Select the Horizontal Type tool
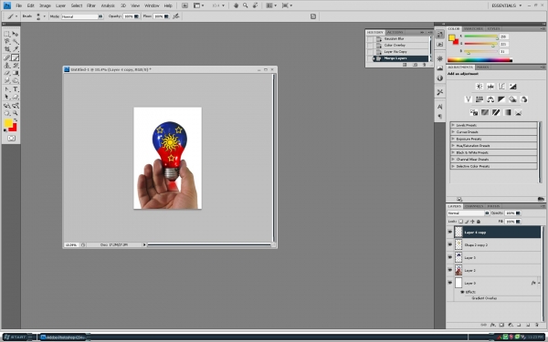Screen dimensions: 548x342 [x=16, y=89]
